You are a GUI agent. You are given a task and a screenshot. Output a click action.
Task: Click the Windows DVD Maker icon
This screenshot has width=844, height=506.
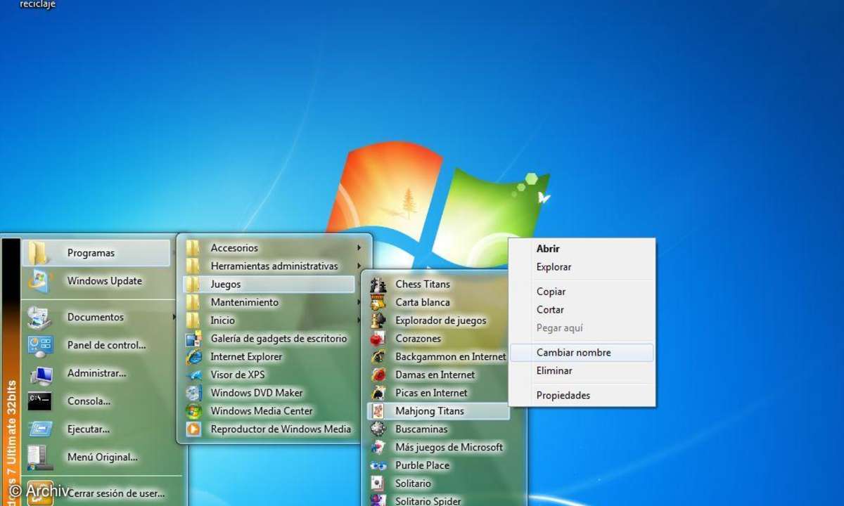[x=193, y=393]
